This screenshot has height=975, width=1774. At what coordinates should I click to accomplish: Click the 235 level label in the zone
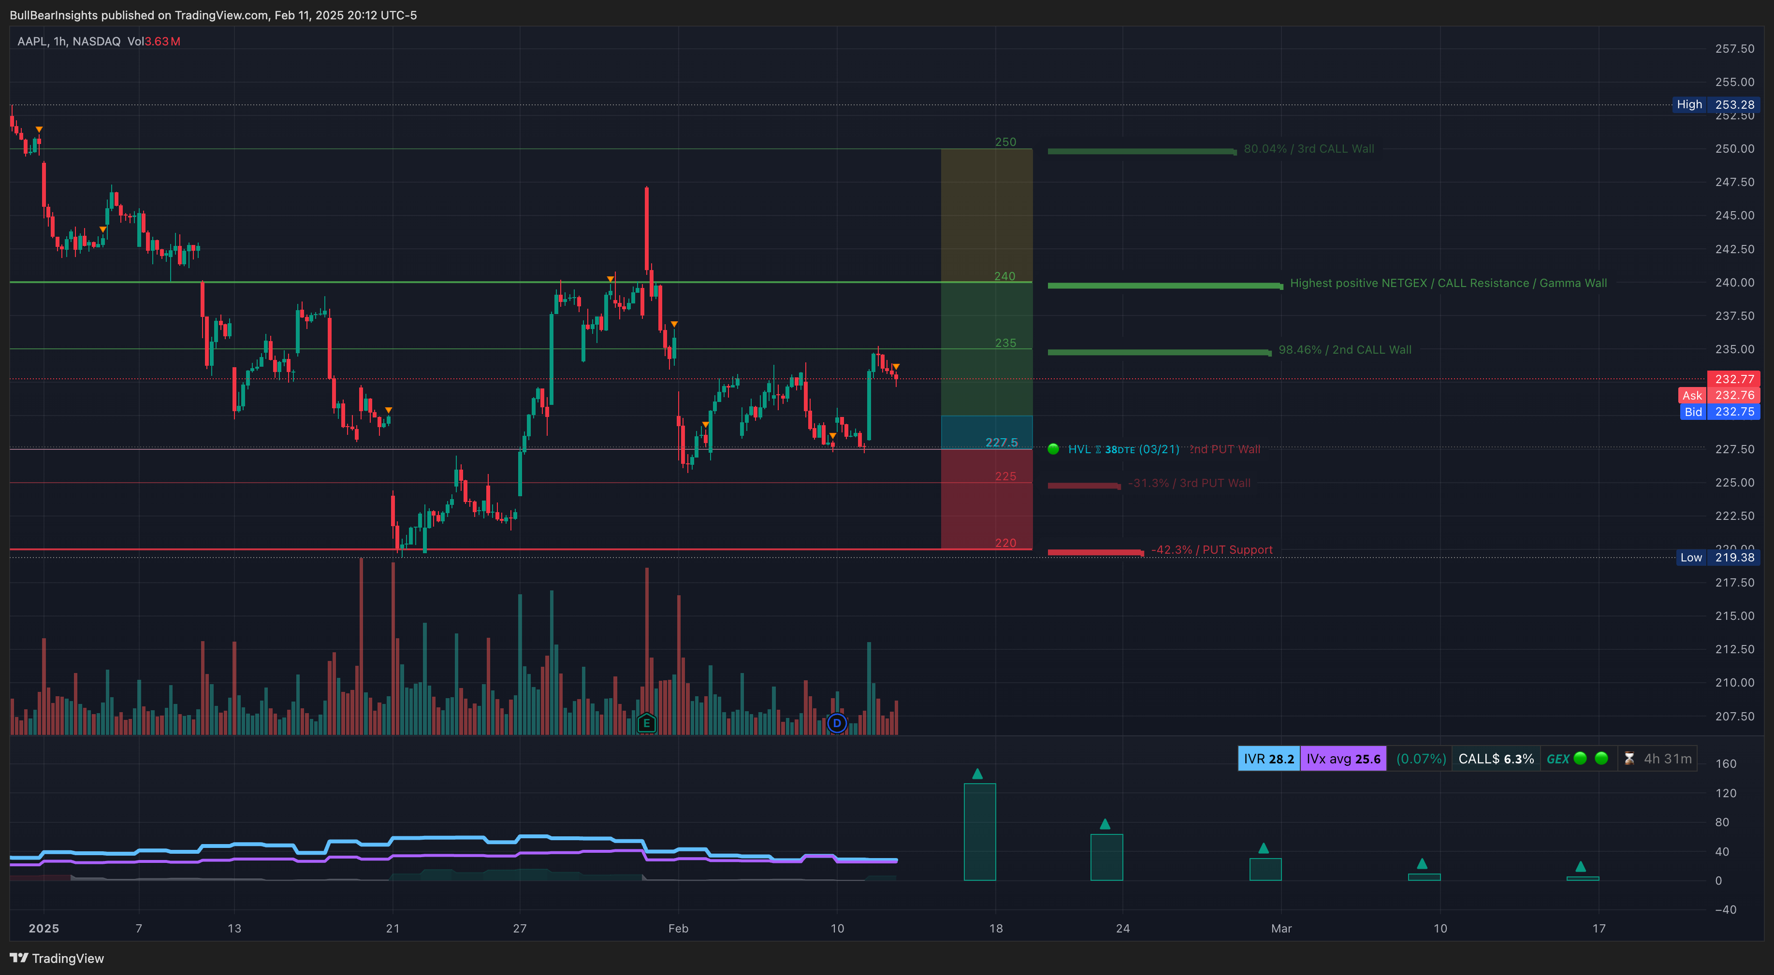point(1005,343)
